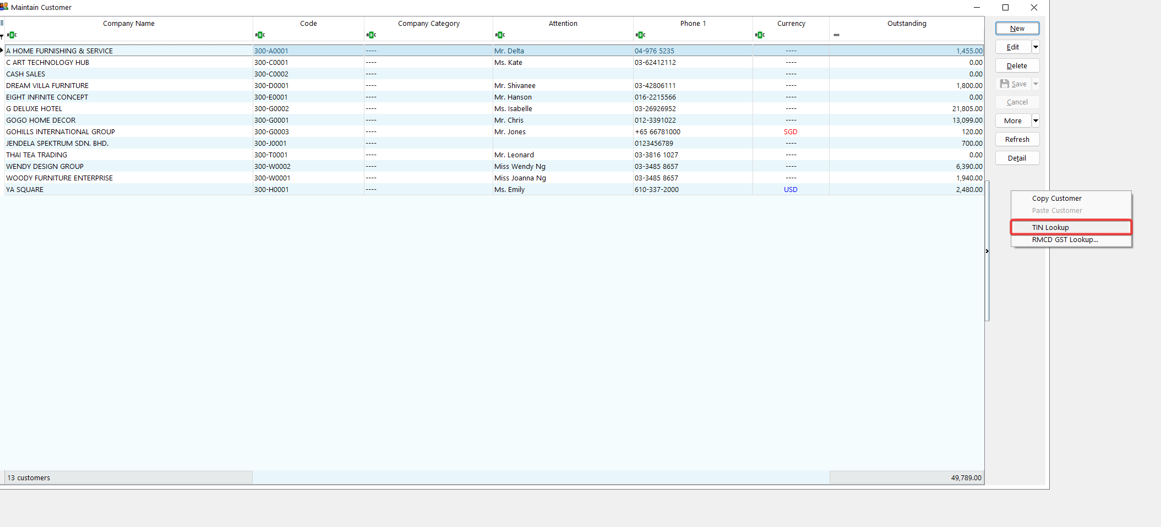Screen dimensions: 1161x527
Task: Open the Edit button dropdown arrow
Action: pyautogui.click(x=1035, y=47)
